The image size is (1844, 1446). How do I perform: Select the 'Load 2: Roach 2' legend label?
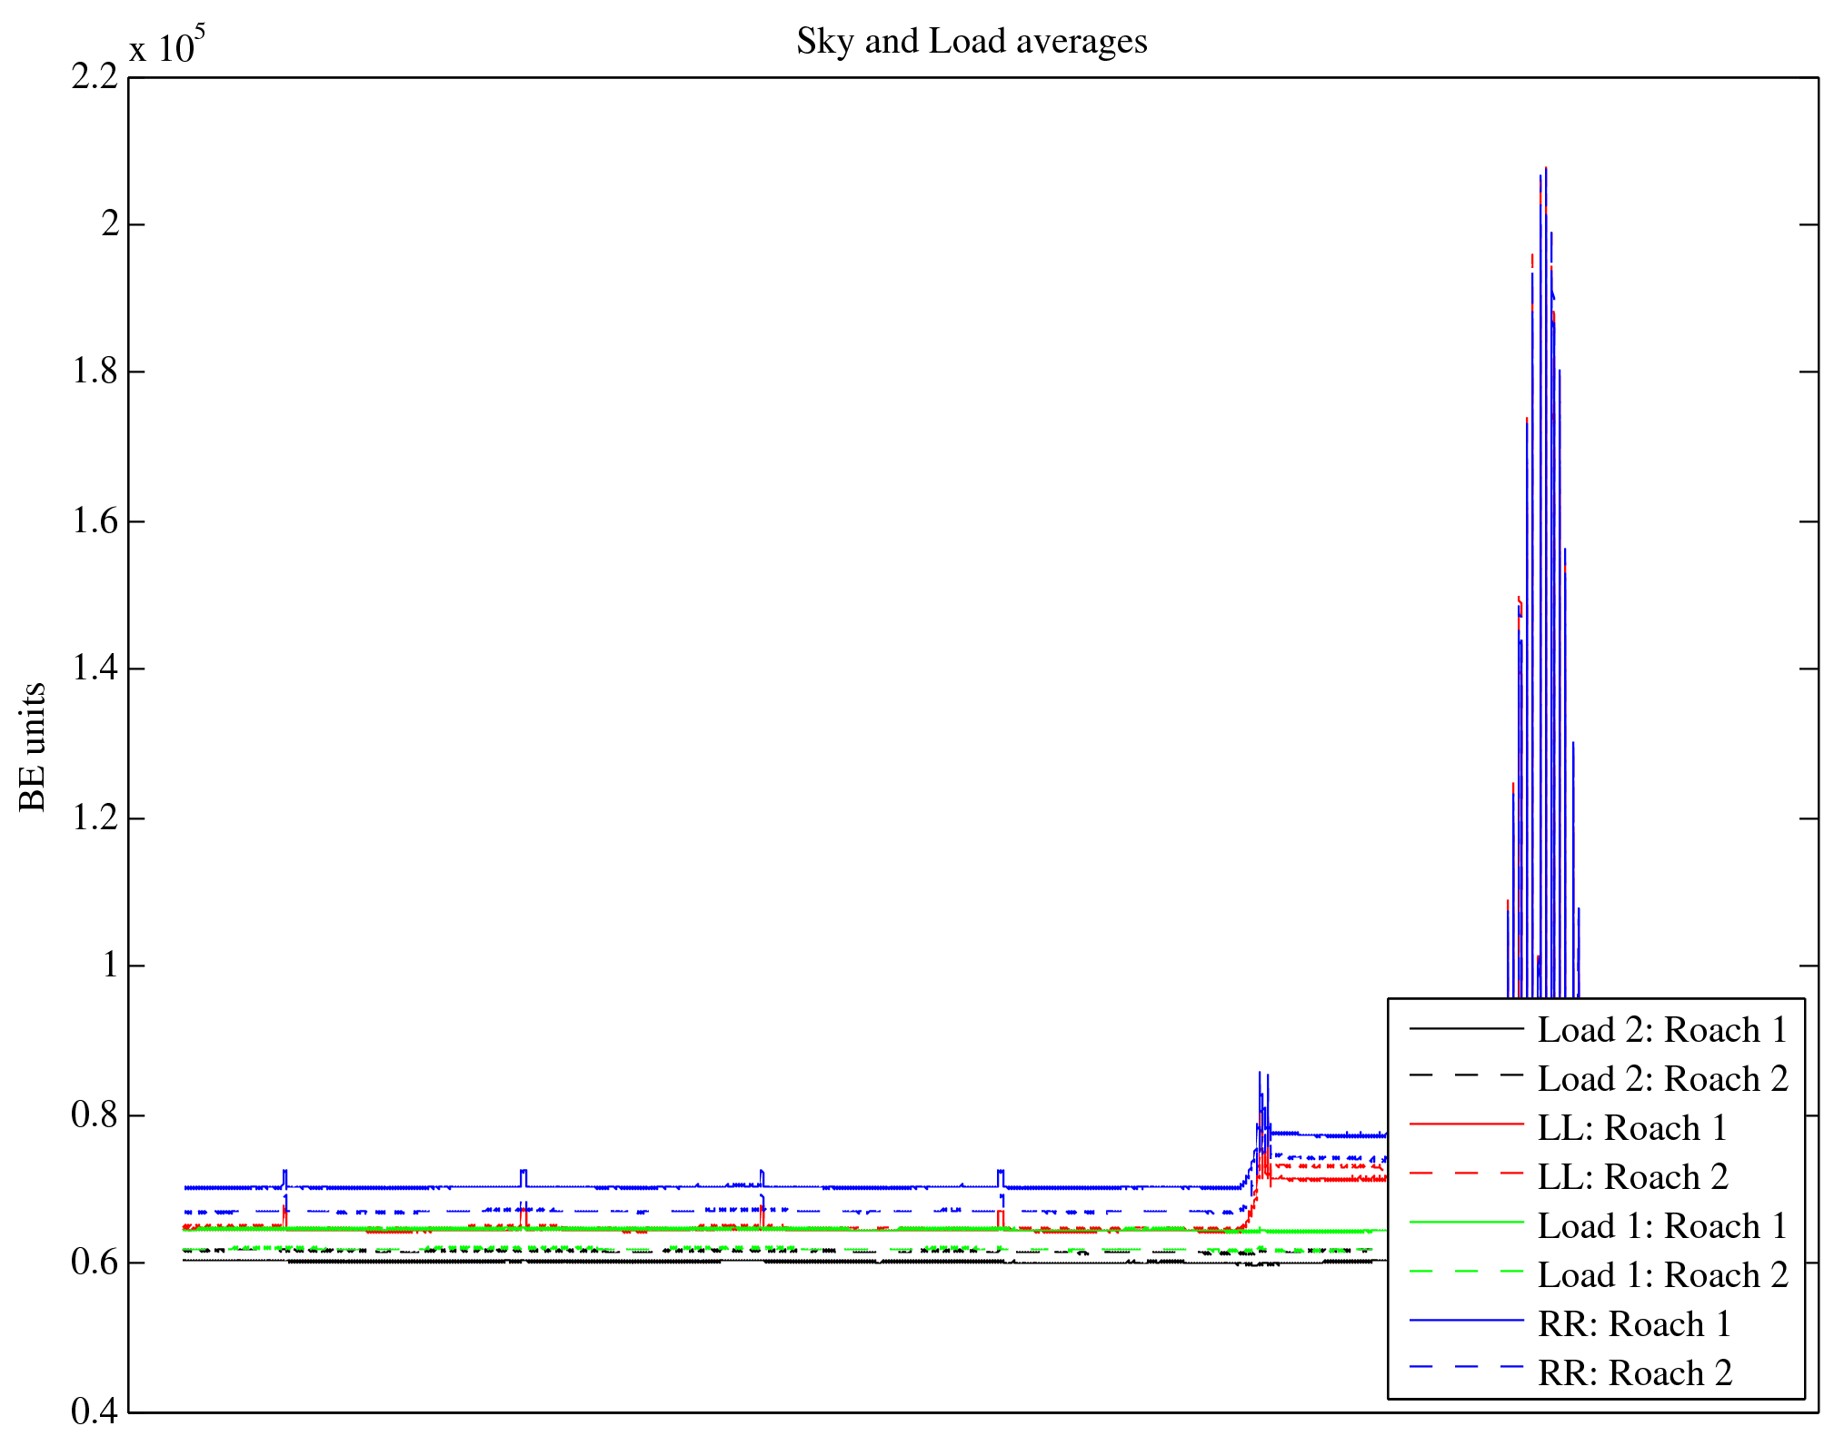[x=1662, y=1079]
